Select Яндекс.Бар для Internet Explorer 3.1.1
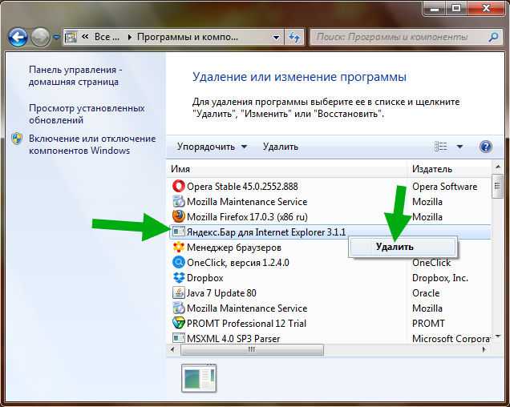The image size is (510, 407). [329, 232]
